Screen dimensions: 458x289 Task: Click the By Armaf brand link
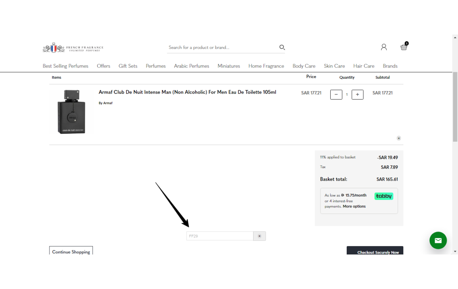coord(105,103)
